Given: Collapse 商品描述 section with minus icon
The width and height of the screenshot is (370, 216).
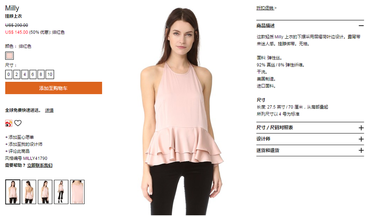Looking at the screenshot, I should (x=361, y=26).
